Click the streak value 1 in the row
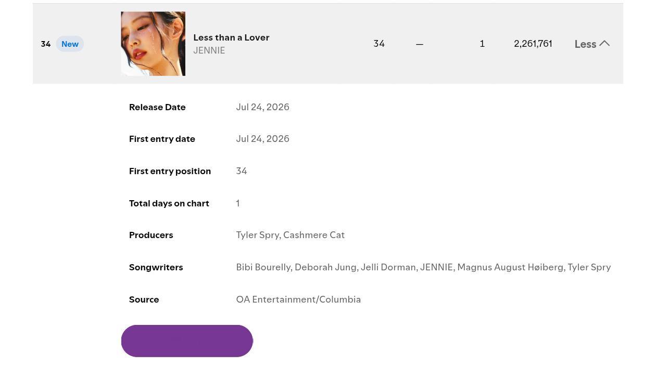The image size is (656, 366). (x=482, y=44)
